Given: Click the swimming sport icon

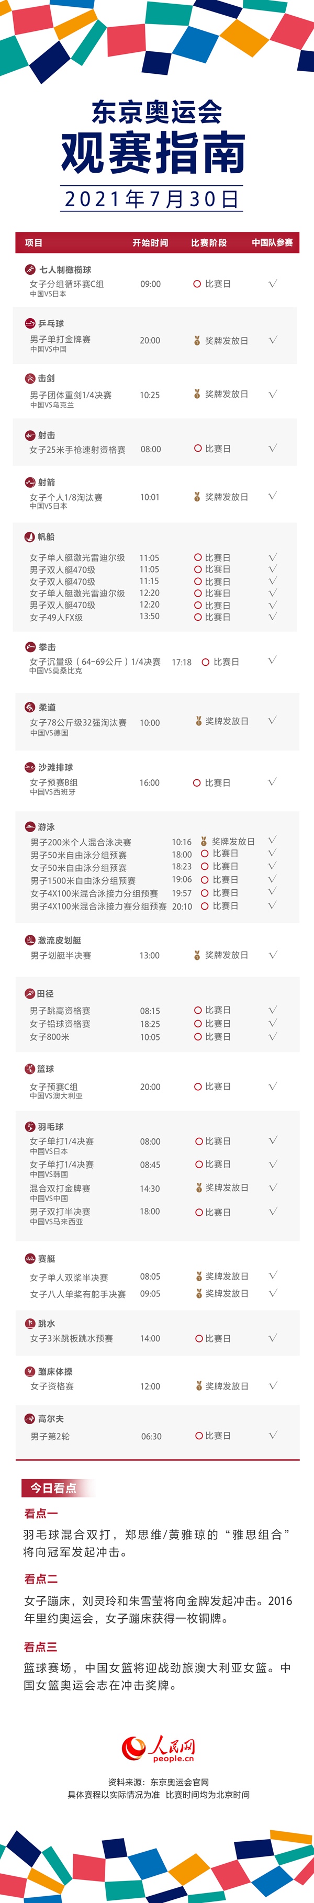Looking at the screenshot, I should click(30, 826).
